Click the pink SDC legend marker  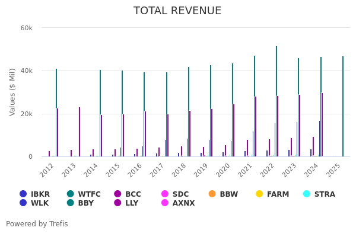coord(166,194)
